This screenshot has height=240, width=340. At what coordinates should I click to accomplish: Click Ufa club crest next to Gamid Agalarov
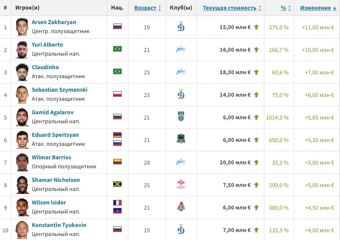coord(181,117)
